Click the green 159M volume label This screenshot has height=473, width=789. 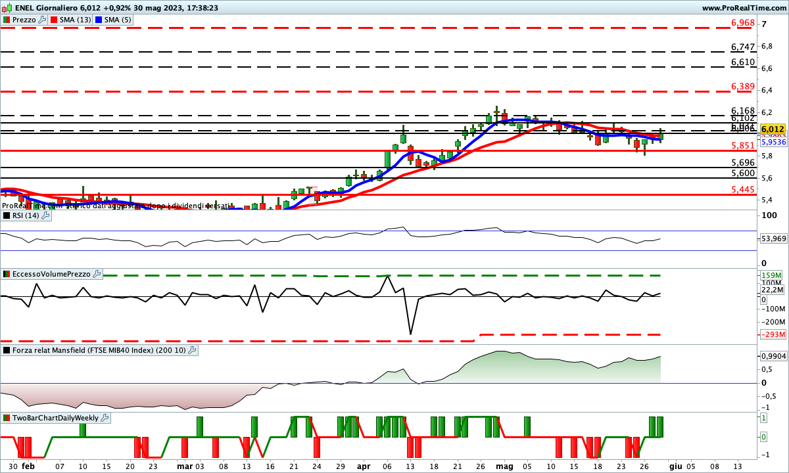[x=773, y=275]
